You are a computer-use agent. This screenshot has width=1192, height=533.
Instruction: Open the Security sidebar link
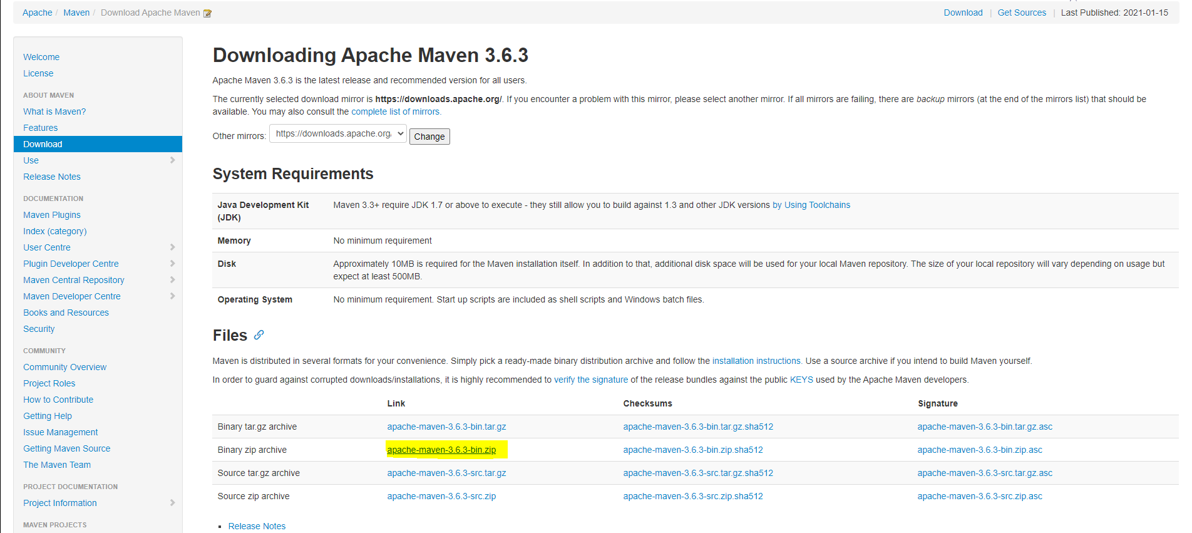[39, 329]
